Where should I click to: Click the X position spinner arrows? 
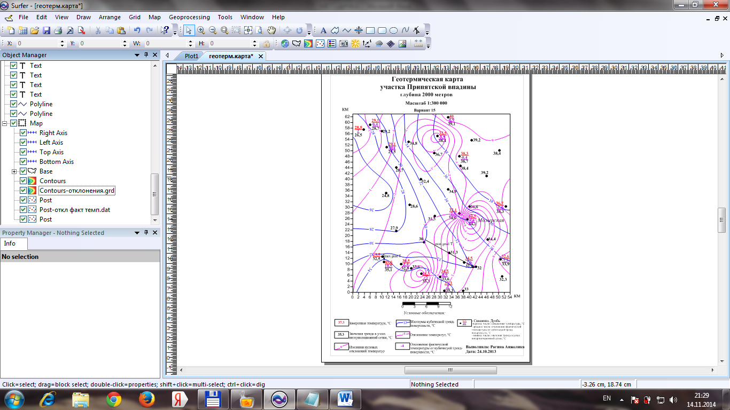point(62,44)
